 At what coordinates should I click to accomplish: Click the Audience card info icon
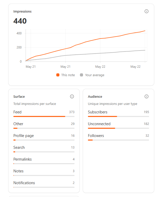[146, 96]
